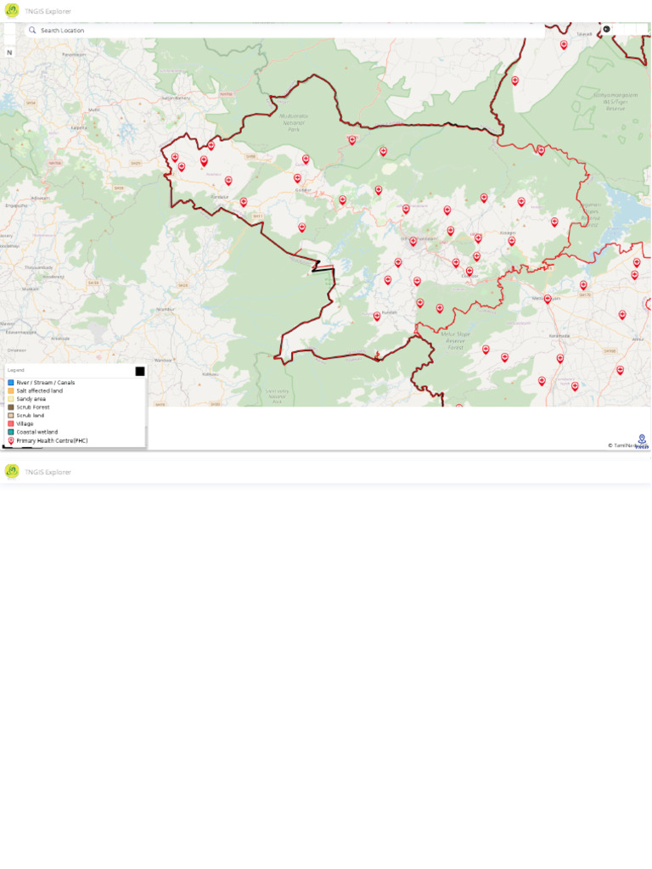The width and height of the screenshot is (652, 869).
Task: Click the N compass north button
Action: click(9, 53)
